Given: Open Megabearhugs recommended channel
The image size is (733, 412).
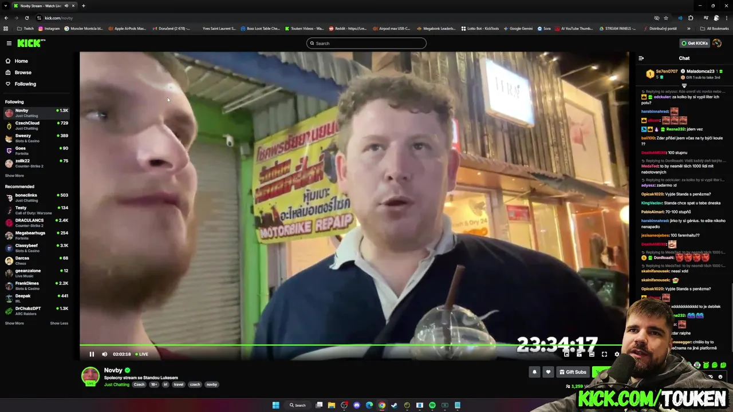Looking at the screenshot, I should click(x=37, y=235).
